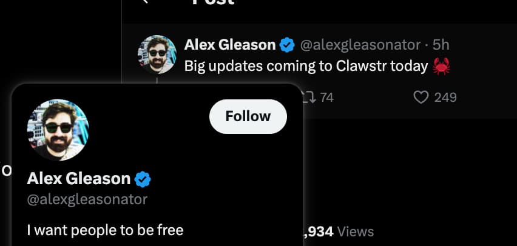
Task: Click the red crab emoji in post
Action: pyautogui.click(x=441, y=66)
